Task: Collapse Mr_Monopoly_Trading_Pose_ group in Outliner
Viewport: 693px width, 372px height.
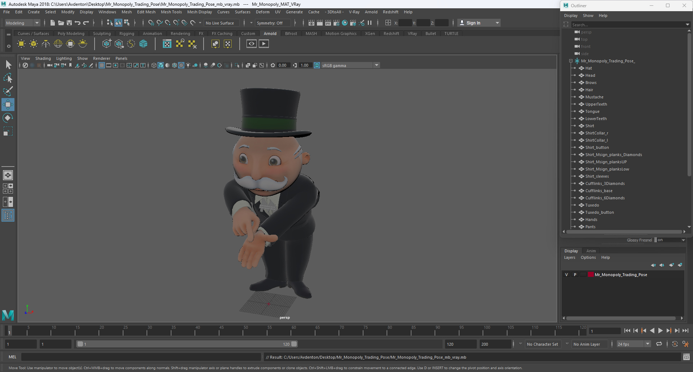Action: pos(571,61)
